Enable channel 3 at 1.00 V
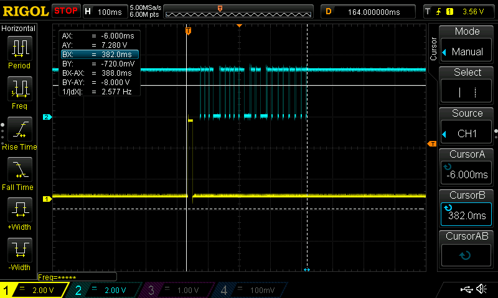 pyautogui.click(x=176, y=290)
